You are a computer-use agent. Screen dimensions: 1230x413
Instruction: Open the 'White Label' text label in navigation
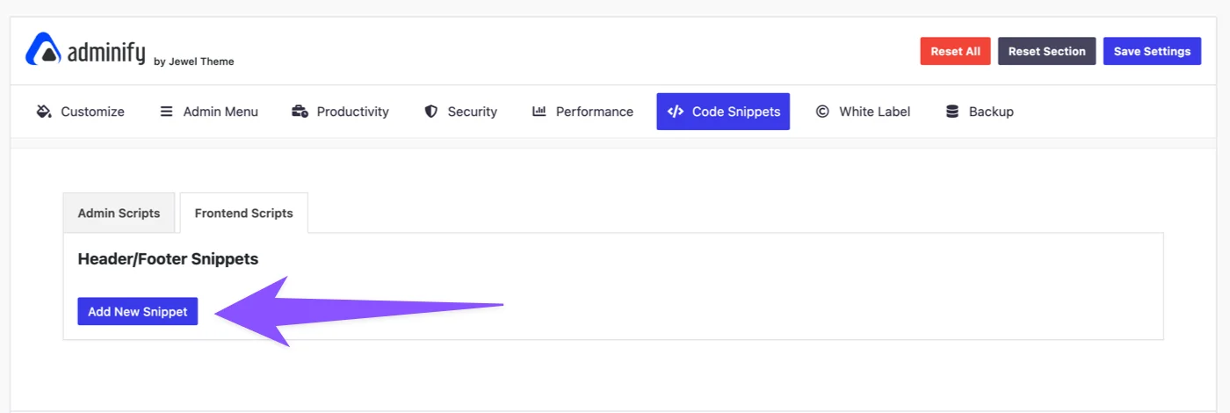coord(874,112)
